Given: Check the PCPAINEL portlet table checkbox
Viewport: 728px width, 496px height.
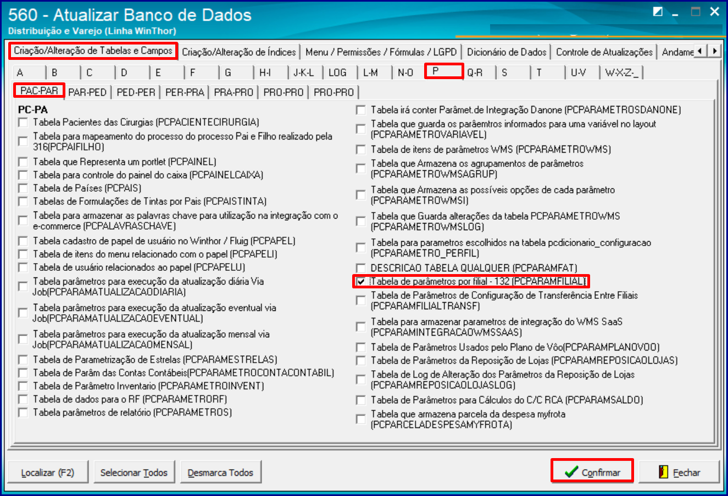Looking at the screenshot, I should (x=23, y=162).
